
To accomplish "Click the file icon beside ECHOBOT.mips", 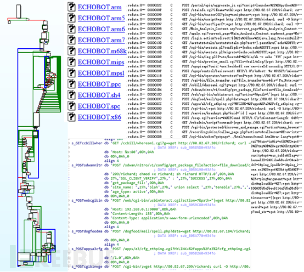I will [x=71, y=62].
